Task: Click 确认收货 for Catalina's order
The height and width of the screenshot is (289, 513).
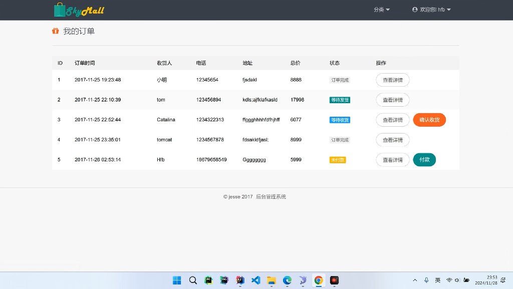Action: click(x=429, y=120)
